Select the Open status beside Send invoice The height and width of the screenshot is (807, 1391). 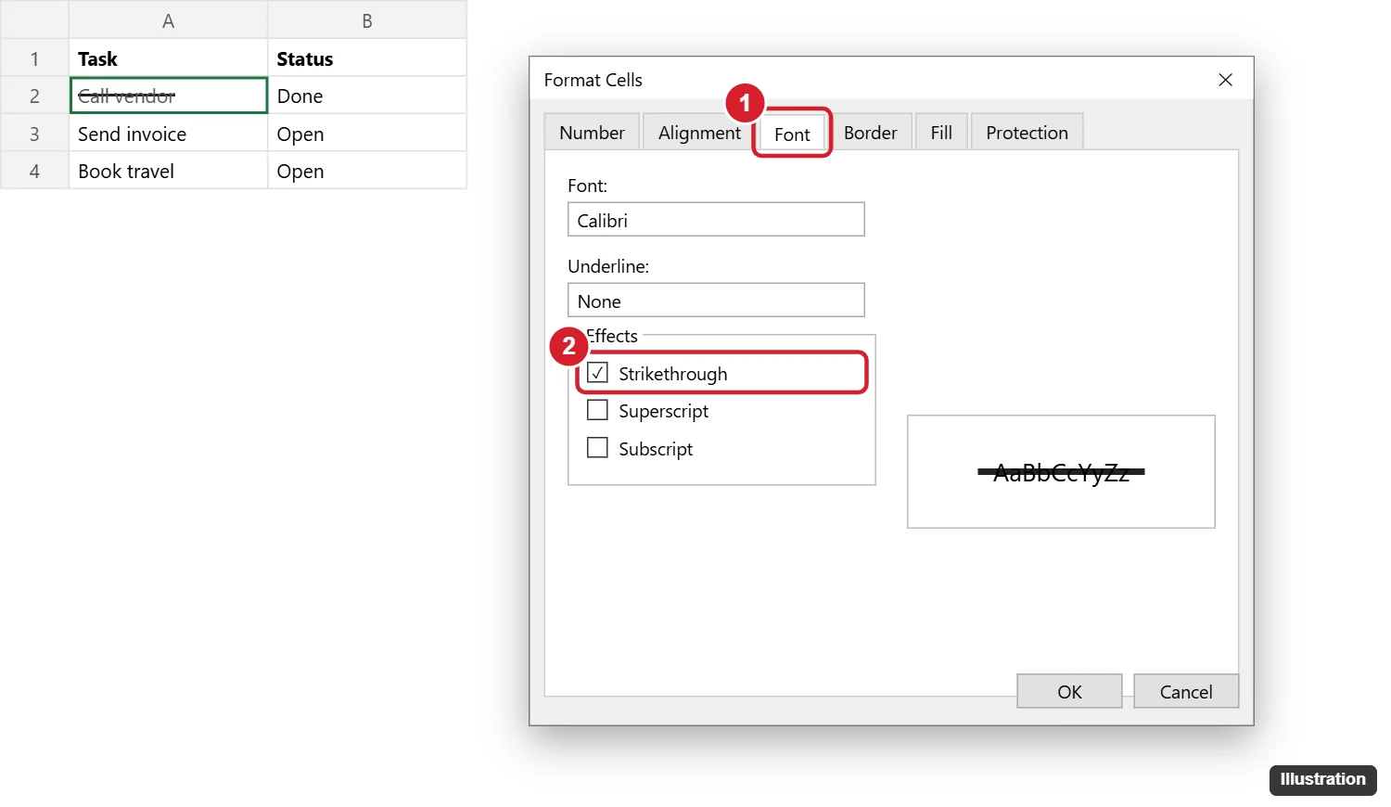point(367,134)
